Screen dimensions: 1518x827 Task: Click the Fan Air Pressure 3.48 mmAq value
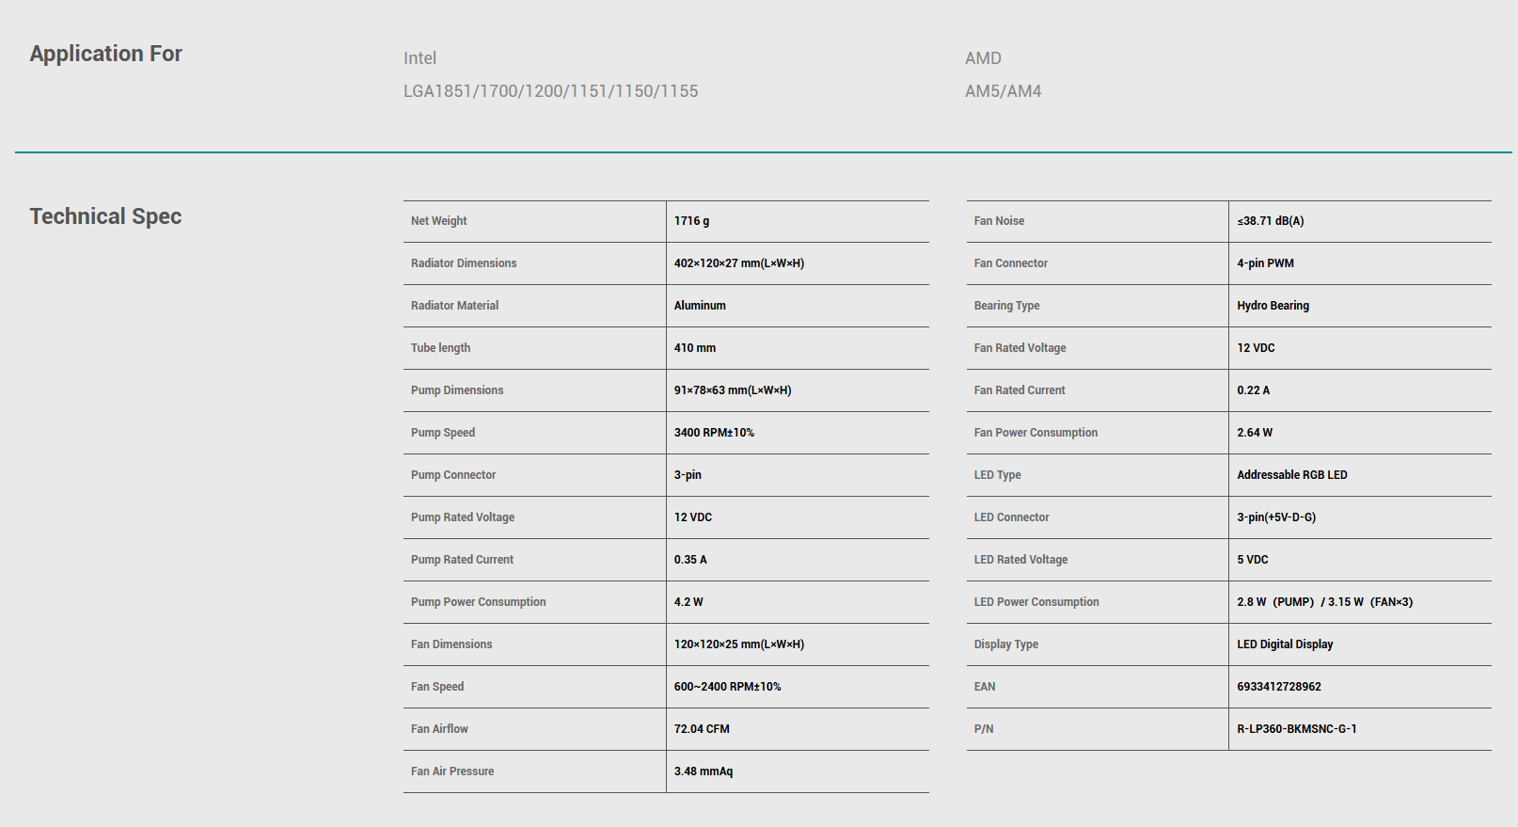(x=703, y=771)
